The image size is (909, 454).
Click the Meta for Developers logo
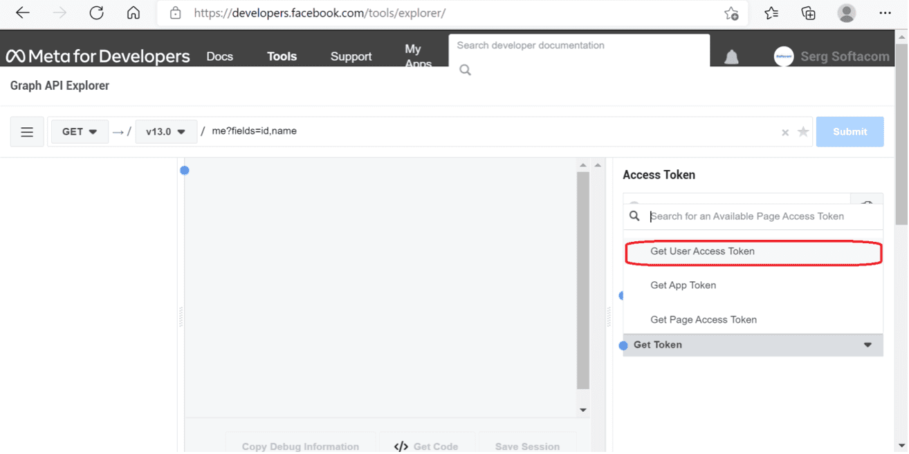coord(98,56)
